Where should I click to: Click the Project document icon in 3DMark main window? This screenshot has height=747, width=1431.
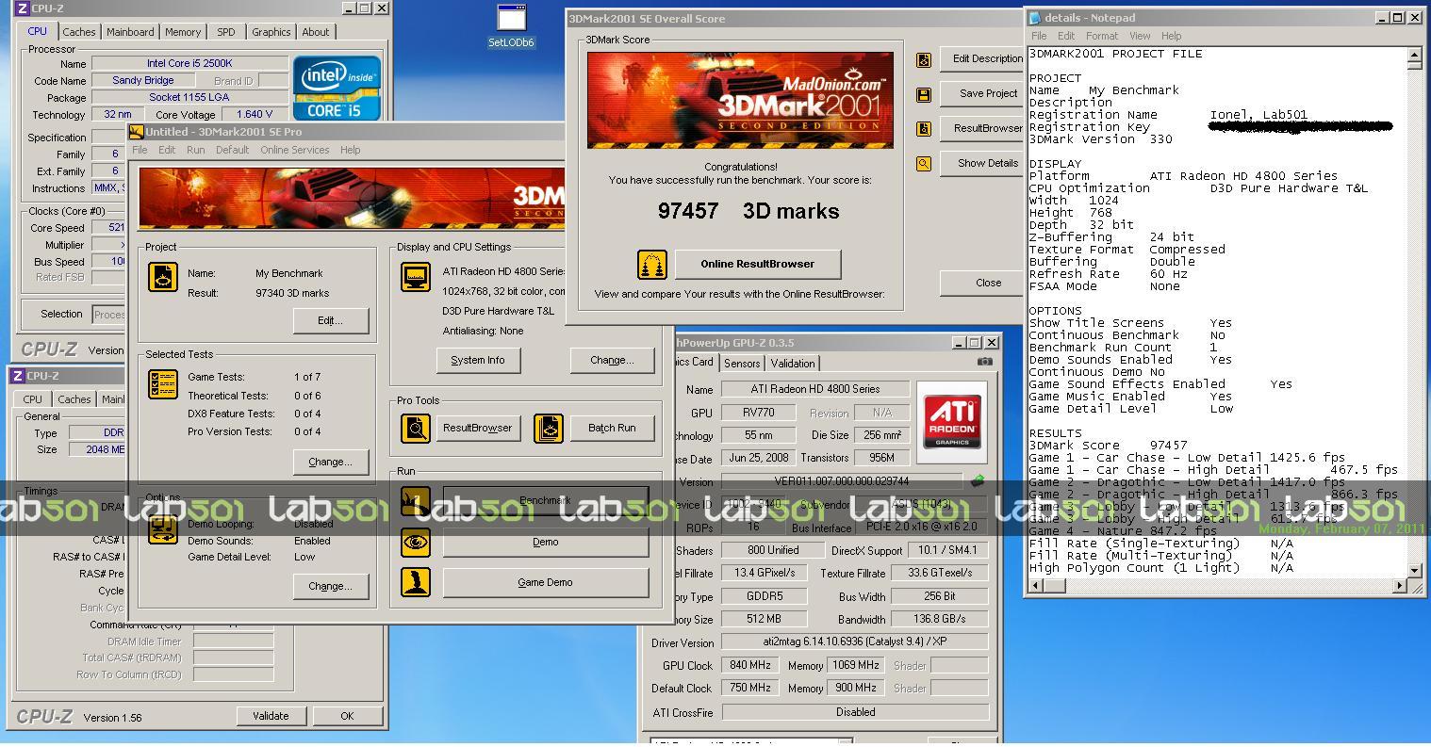[x=163, y=278]
